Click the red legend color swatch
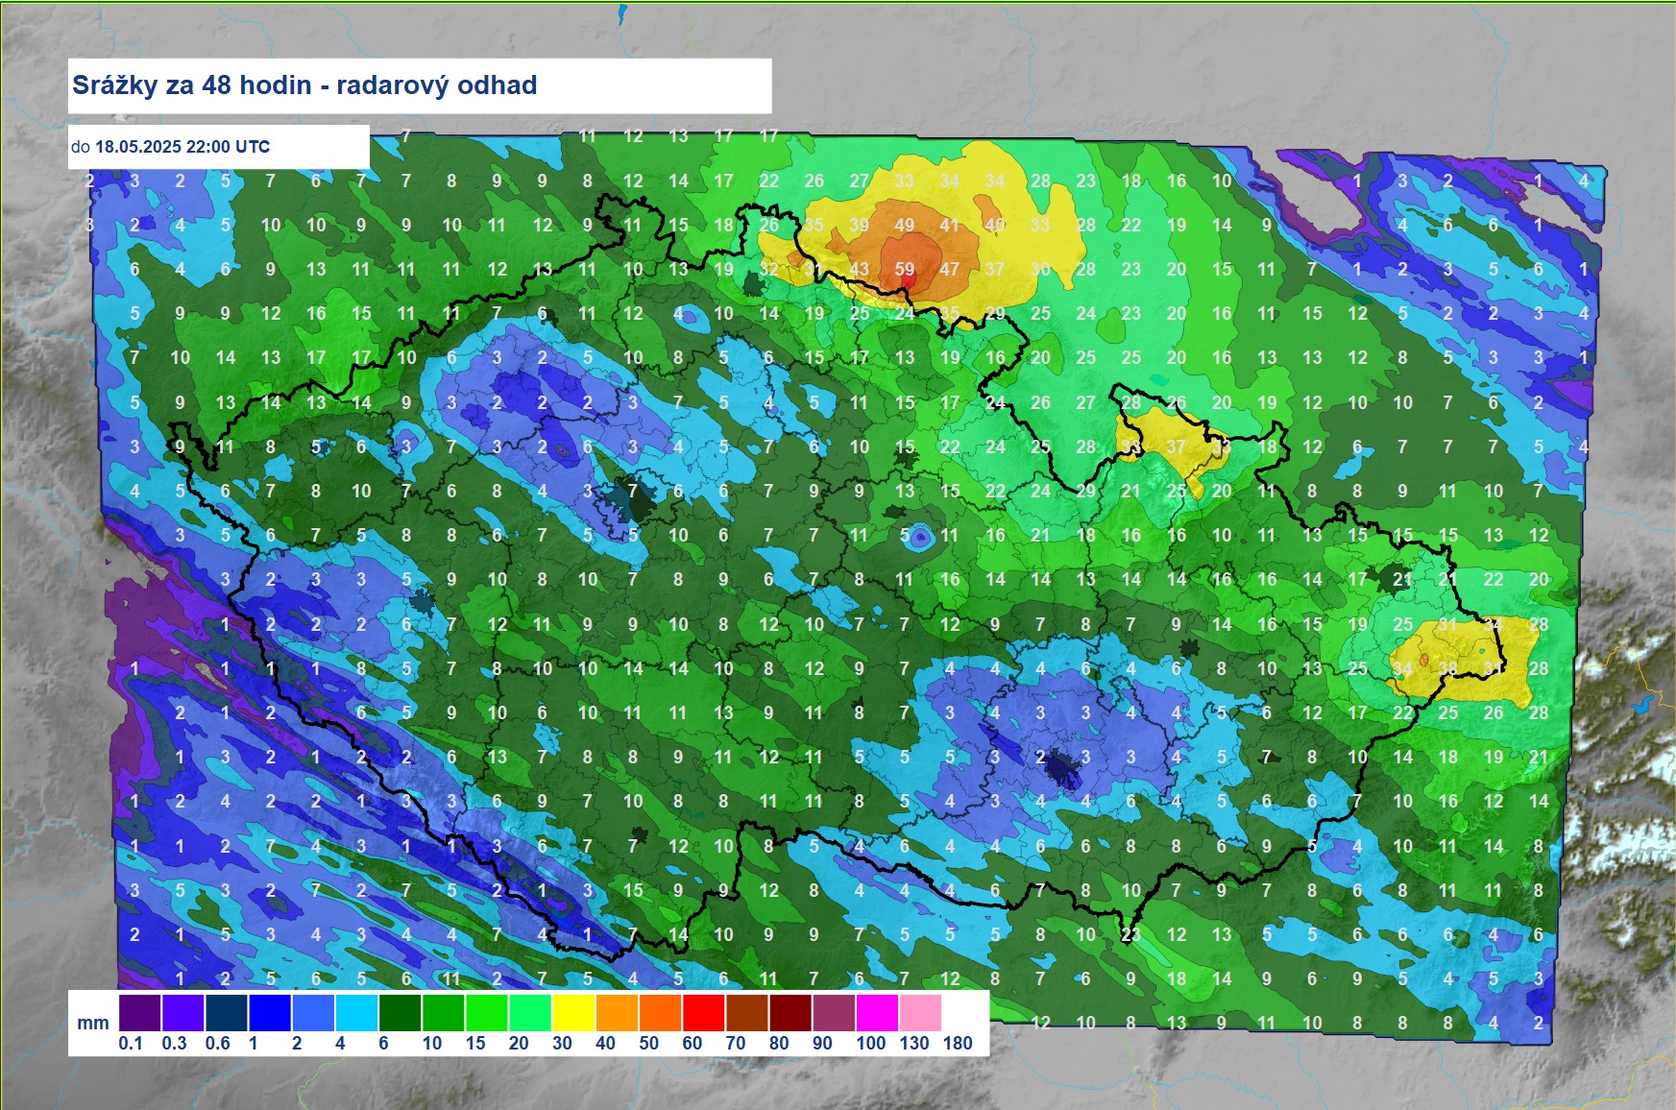The height and width of the screenshot is (1110, 1676). coord(703,1013)
